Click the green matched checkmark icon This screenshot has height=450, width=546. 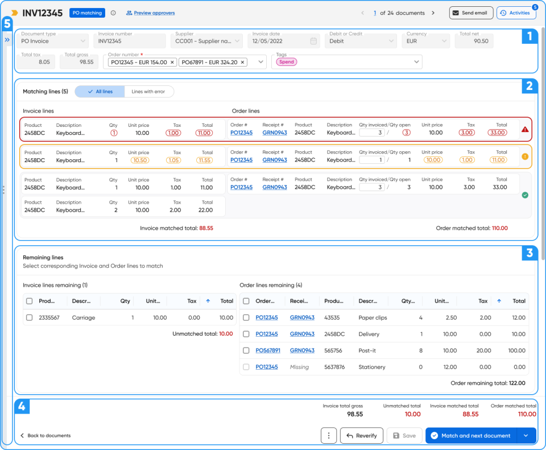tap(525, 195)
